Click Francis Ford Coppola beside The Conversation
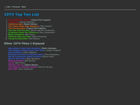Screen dimensions: 140x105 [36, 28]
